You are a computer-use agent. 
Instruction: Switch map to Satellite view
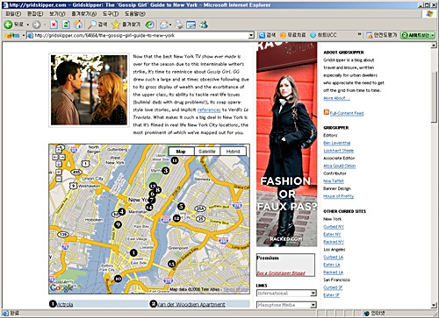(x=207, y=152)
